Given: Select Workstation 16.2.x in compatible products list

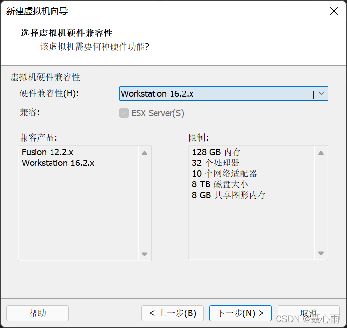Looking at the screenshot, I should (x=58, y=163).
